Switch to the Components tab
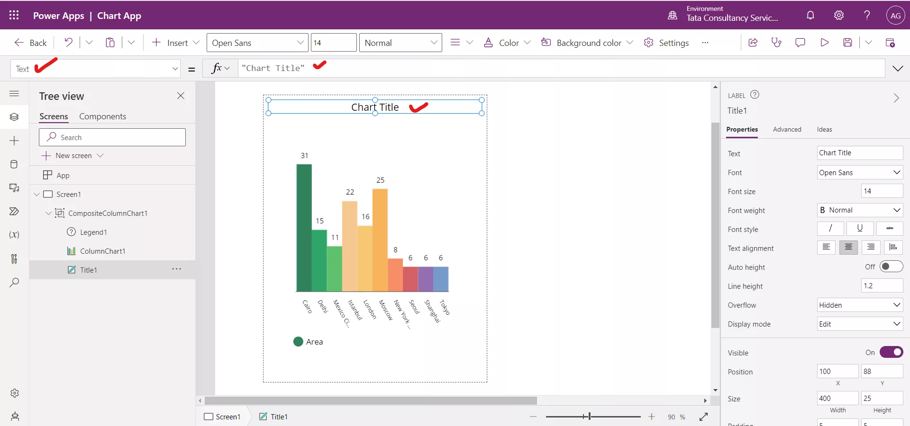Screen dimensions: 910x426 pos(102,116)
